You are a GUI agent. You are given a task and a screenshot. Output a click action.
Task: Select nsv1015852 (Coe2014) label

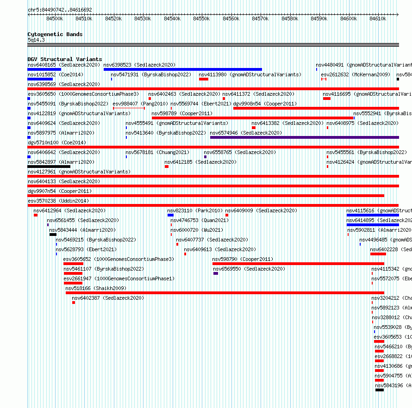(56, 74)
